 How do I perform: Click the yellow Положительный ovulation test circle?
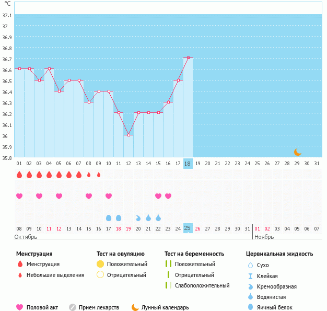(x=100, y=264)
